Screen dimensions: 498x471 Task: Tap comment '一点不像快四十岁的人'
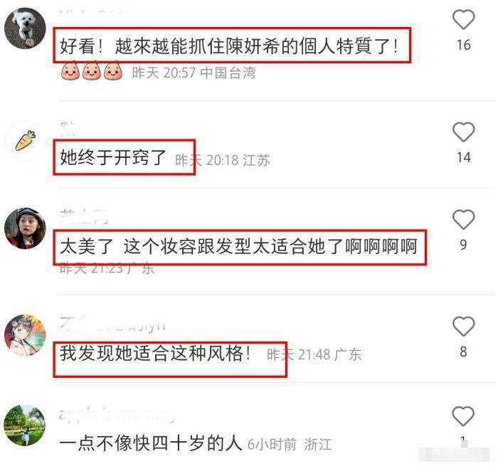tap(151, 443)
